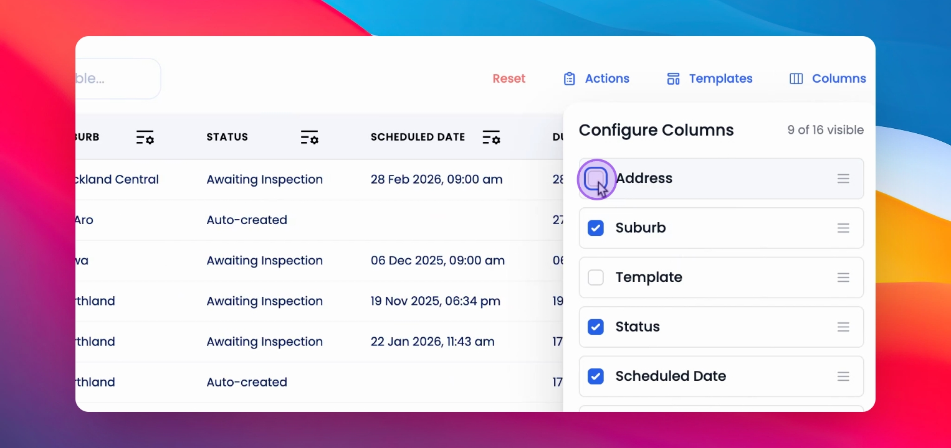The height and width of the screenshot is (448, 951).
Task: Select the '22 Jan 2026, 11:43 am' cell
Action: 432,342
